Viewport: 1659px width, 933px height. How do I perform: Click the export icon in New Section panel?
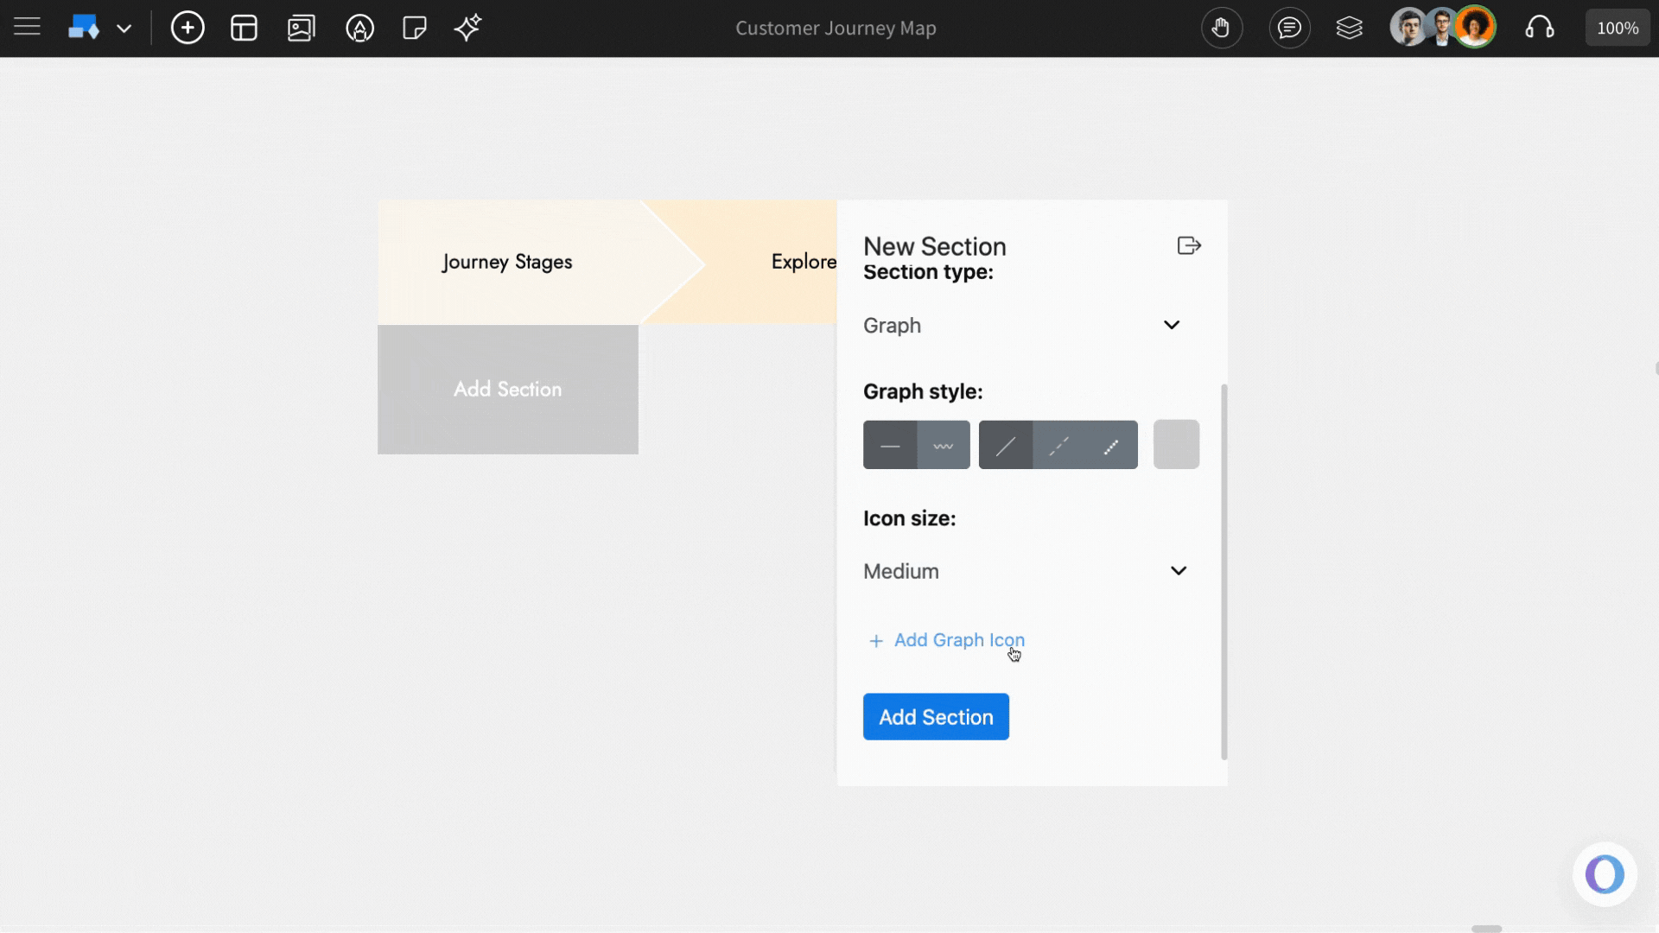tap(1188, 245)
